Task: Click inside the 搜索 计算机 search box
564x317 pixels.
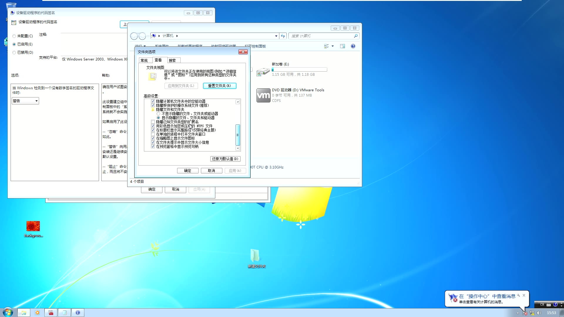Action: click(x=320, y=36)
